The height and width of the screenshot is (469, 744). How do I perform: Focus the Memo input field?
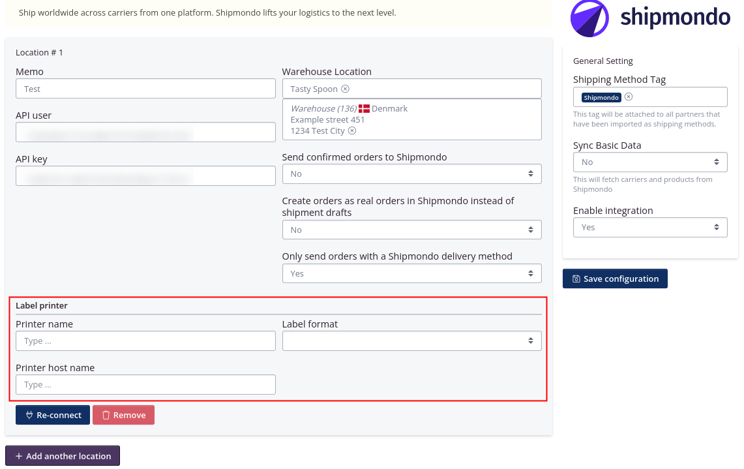[x=145, y=89]
